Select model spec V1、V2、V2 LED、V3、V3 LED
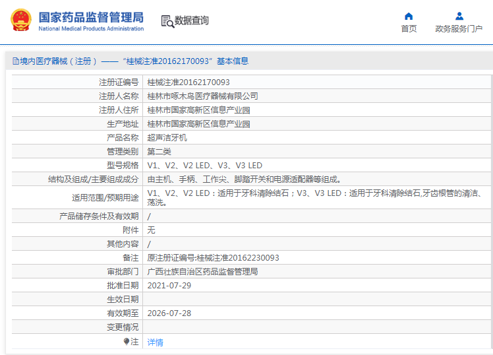This screenshot has height=355, width=493. point(205,166)
